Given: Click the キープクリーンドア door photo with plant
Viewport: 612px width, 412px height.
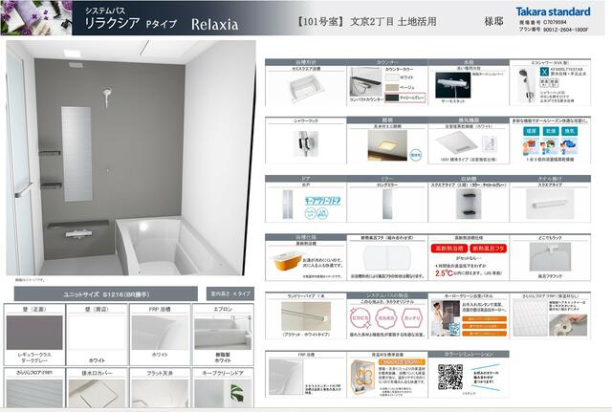Looking at the screenshot, I should point(223,394).
